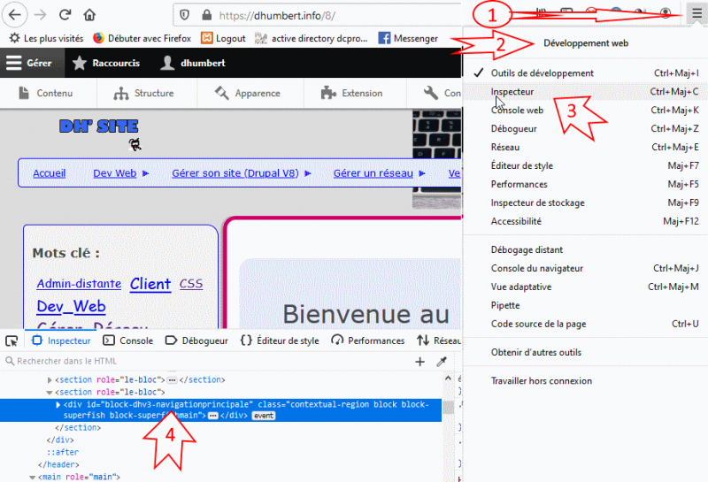
Task: Activate the element picker in devtools
Action: coord(12,340)
